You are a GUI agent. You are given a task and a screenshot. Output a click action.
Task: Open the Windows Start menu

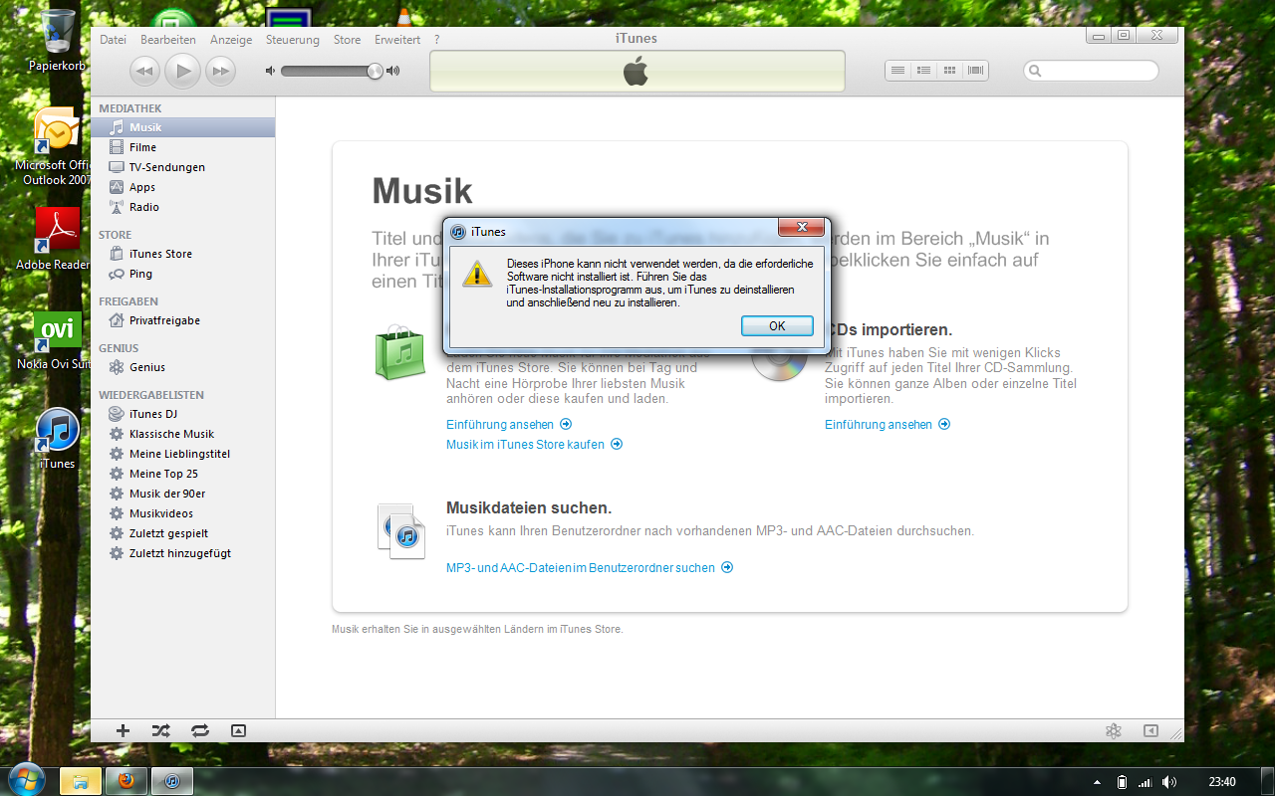coord(26,781)
